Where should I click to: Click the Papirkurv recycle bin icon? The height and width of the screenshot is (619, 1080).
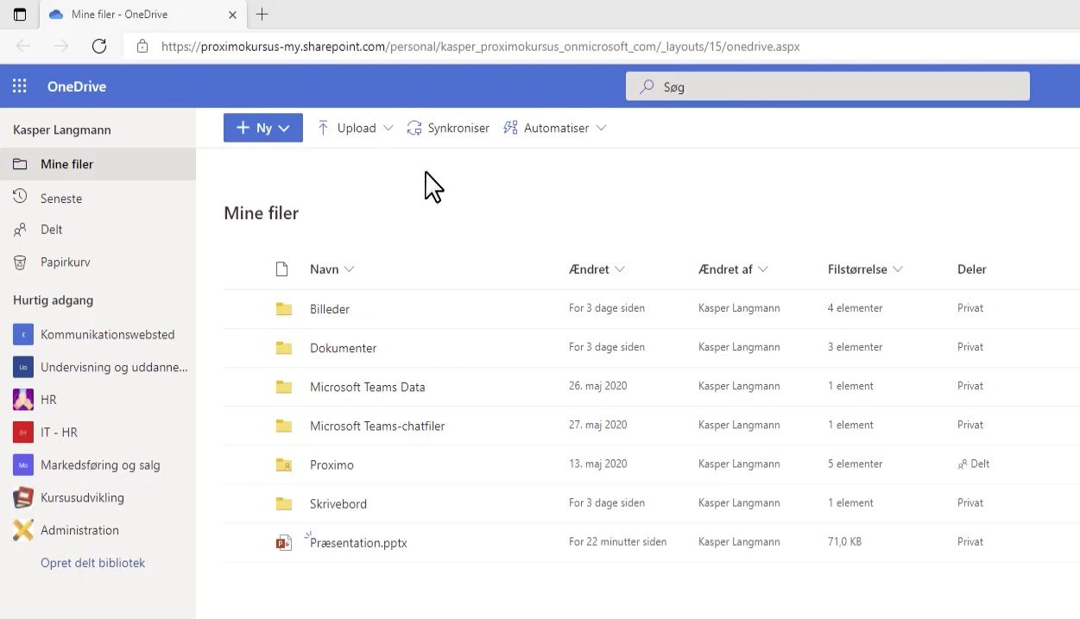pyautogui.click(x=20, y=262)
